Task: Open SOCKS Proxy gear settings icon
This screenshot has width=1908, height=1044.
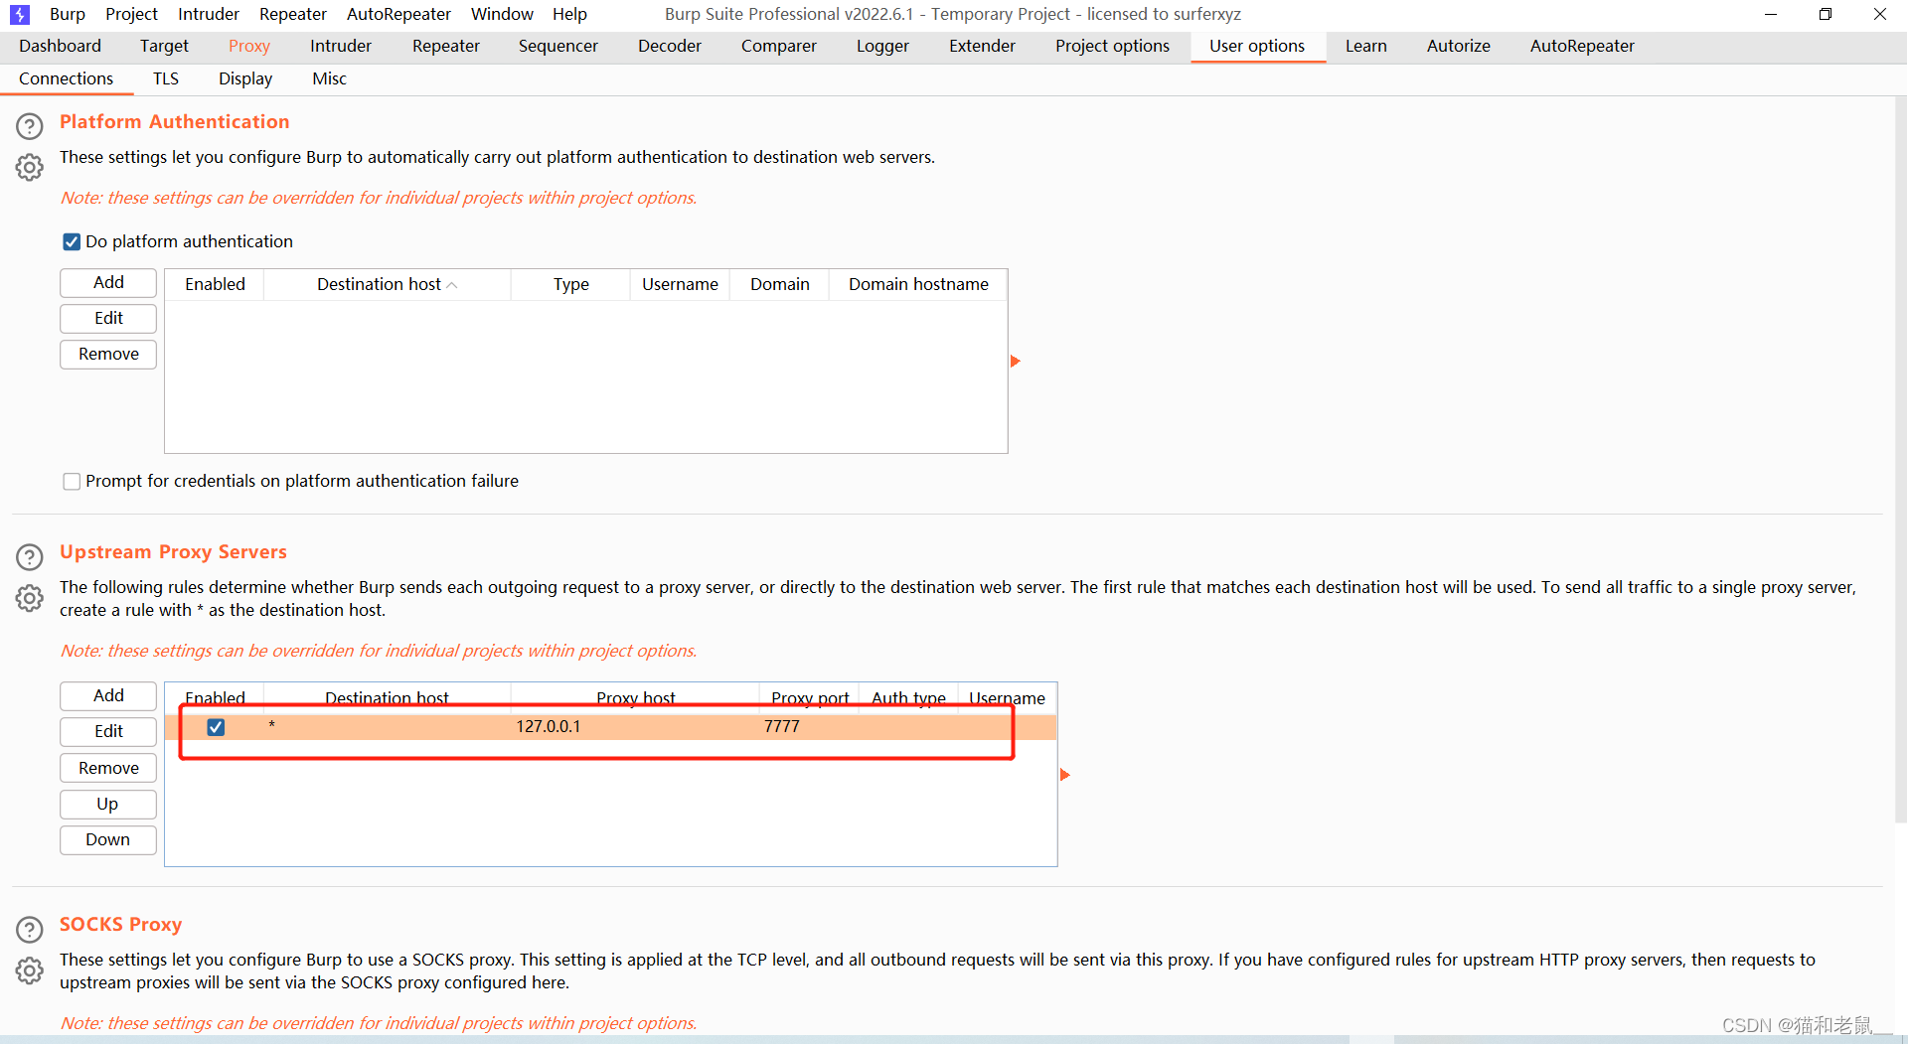Action: (30, 970)
